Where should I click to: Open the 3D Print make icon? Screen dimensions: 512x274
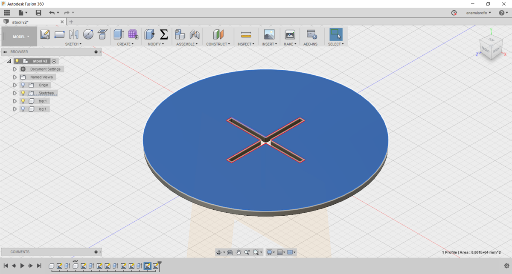click(x=290, y=34)
